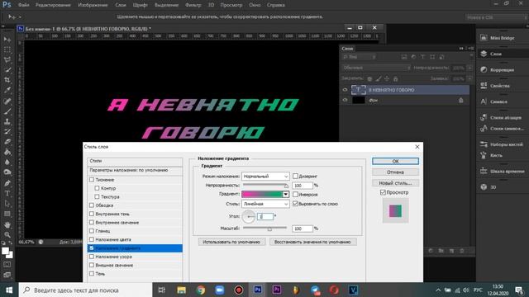Select the Move tool in toolbox

click(7, 40)
